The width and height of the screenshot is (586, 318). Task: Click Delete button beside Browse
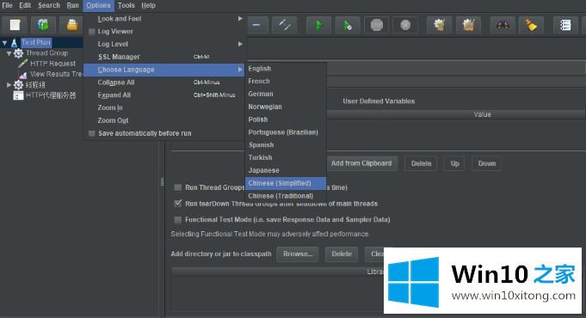(x=342, y=254)
